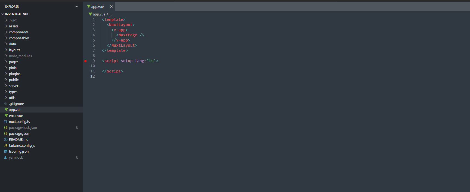Expand the node_modules folder
This screenshot has height=192, width=470.
pos(6,56)
